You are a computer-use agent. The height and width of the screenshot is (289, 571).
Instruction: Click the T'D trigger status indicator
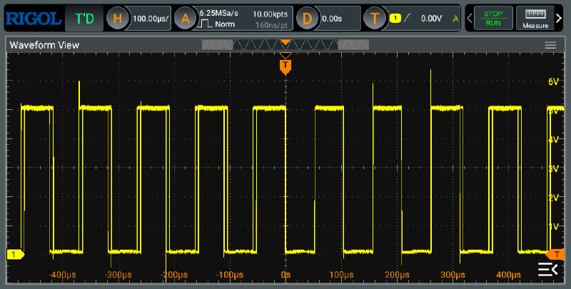84,19
